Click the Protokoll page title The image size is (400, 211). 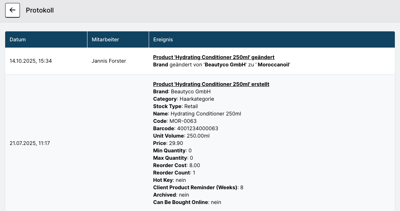tap(40, 10)
